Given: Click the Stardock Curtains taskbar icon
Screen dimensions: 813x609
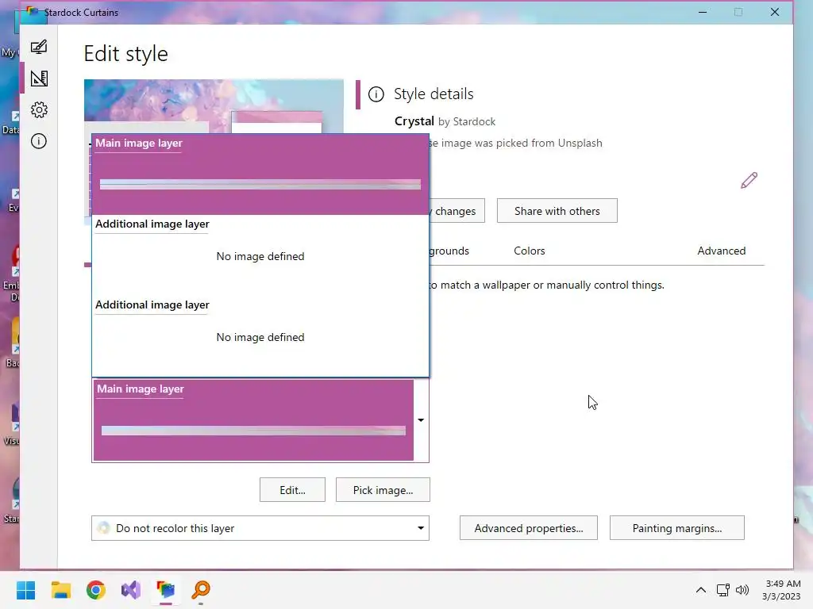Looking at the screenshot, I should click(166, 590).
